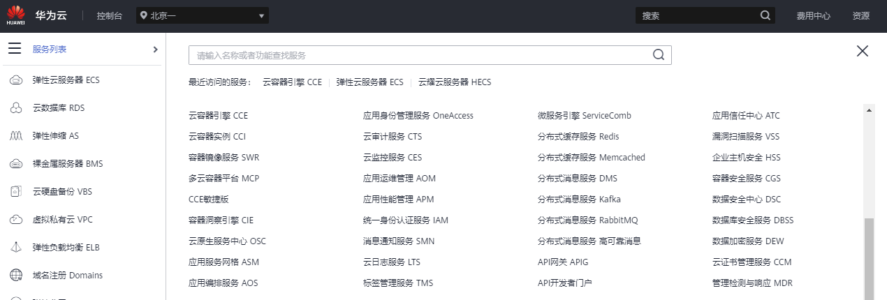
Task: Open 漏洞扫描服务 VSS
Action: [746, 136]
